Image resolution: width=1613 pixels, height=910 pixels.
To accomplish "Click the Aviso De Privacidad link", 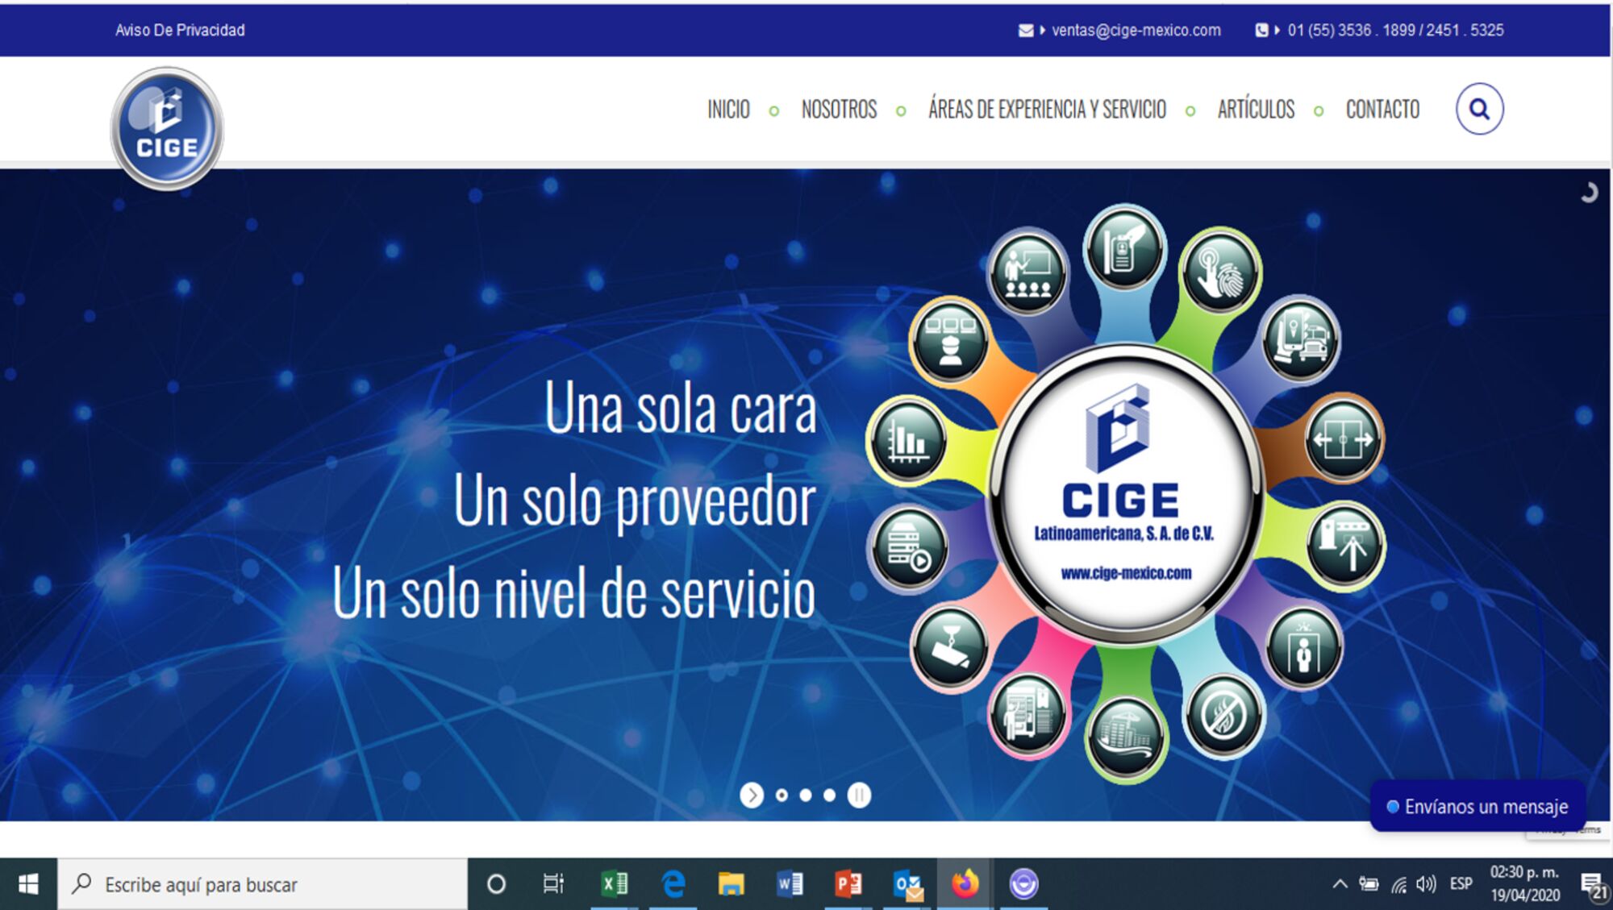I will tap(179, 31).
